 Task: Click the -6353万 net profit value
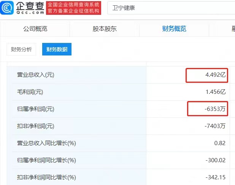tap(215, 109)
